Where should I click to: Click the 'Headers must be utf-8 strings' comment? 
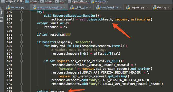[79, 50]
